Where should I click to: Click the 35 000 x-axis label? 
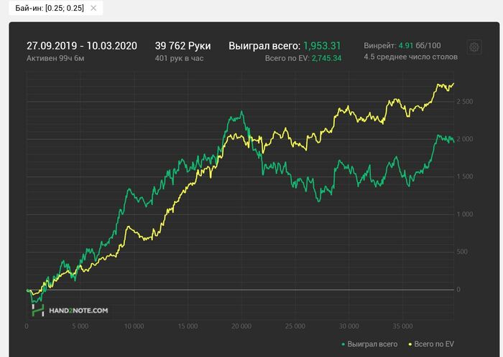click(x=402, y=326)
